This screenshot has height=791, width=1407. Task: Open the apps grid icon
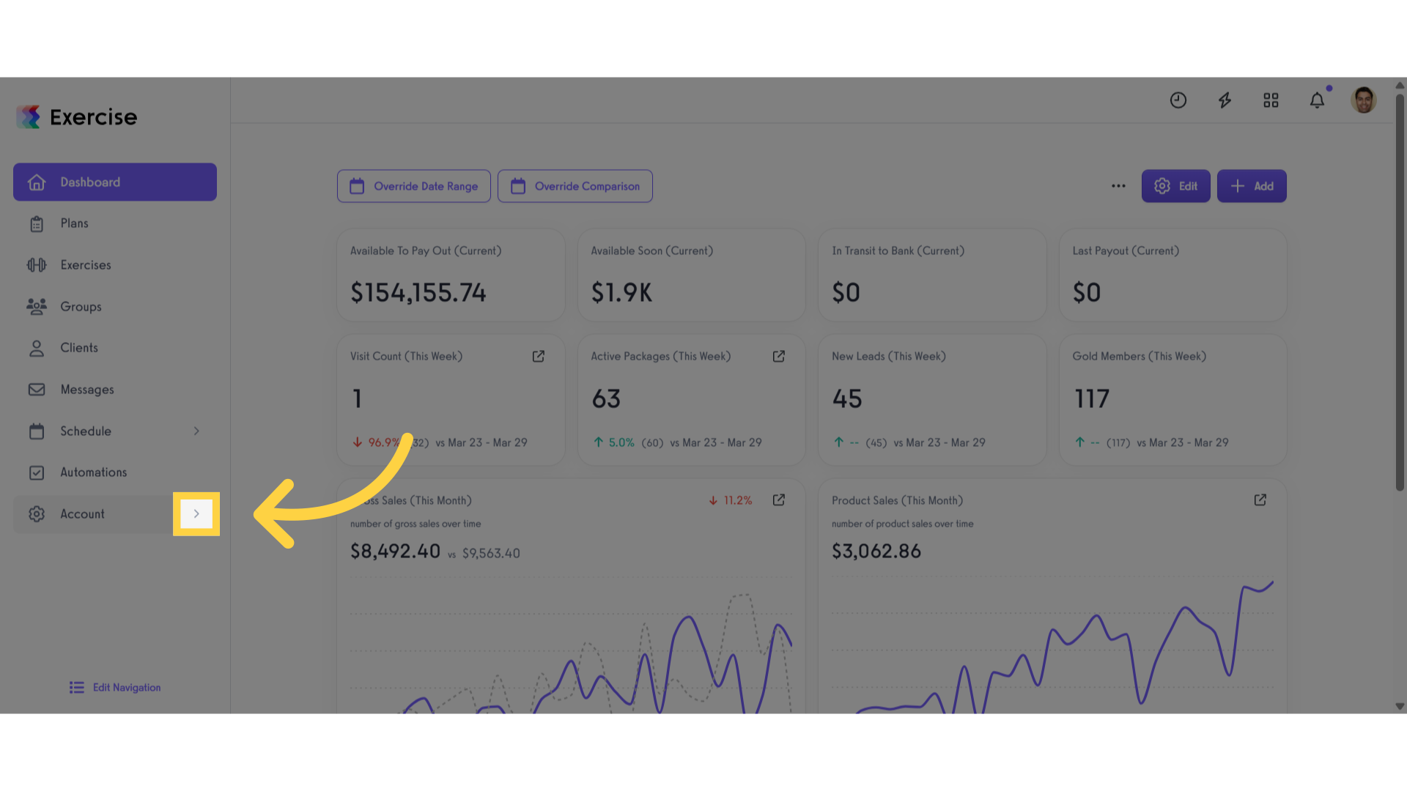(x=1271, y=100)
